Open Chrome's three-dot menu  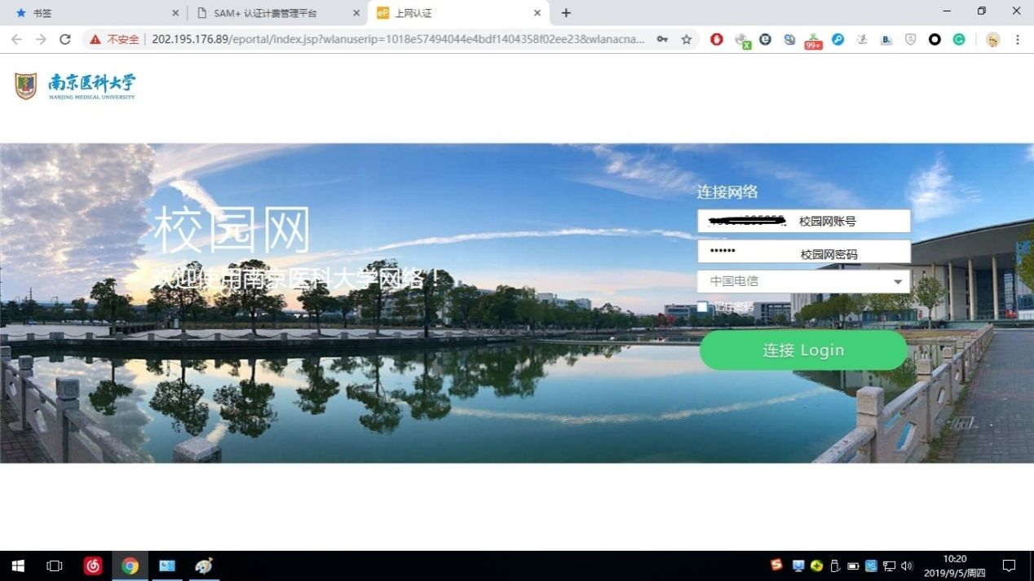pyautogui.click(x=1018, y=39)
